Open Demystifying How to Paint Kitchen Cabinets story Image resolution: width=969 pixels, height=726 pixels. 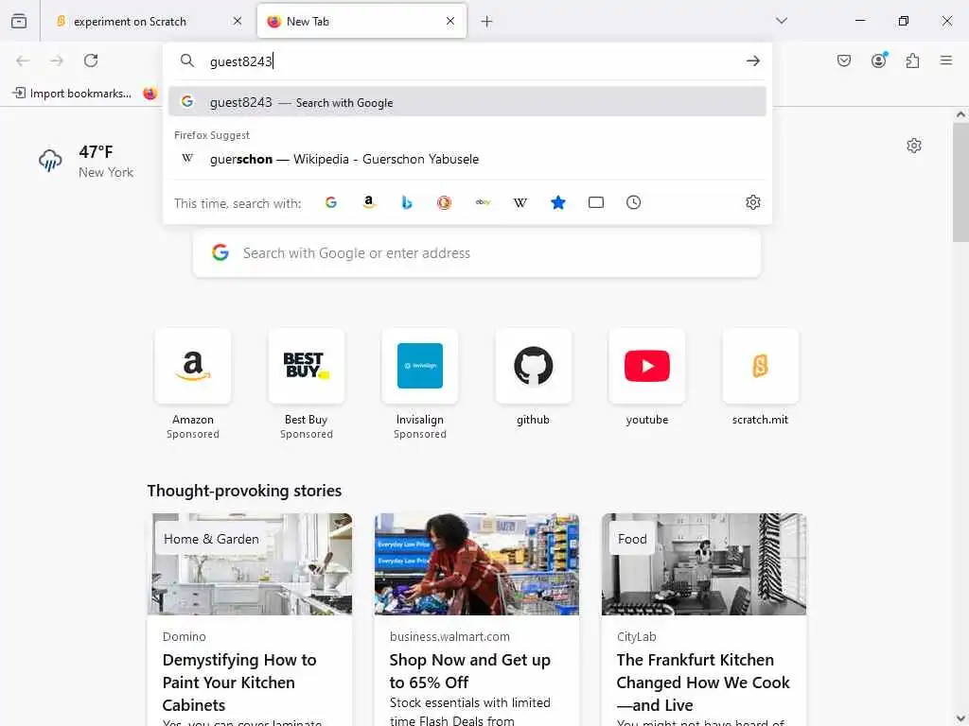pyautogui.click(x=239, y=683)
